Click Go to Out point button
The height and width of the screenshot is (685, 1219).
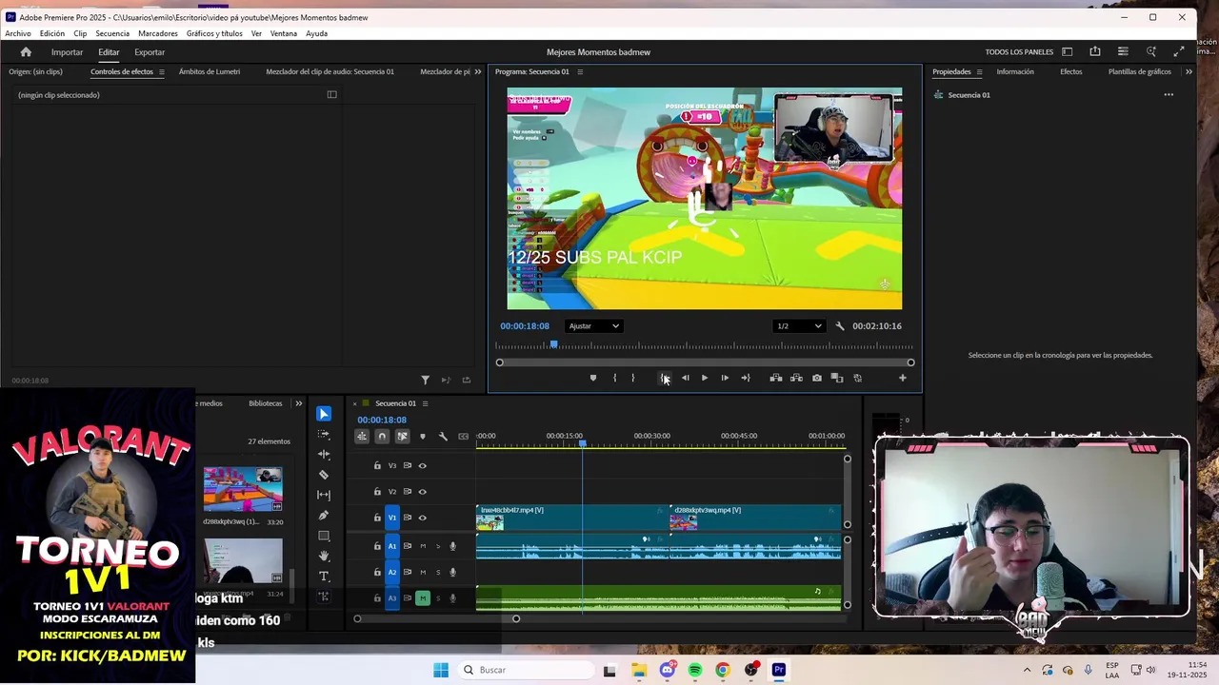pos(746,378)
